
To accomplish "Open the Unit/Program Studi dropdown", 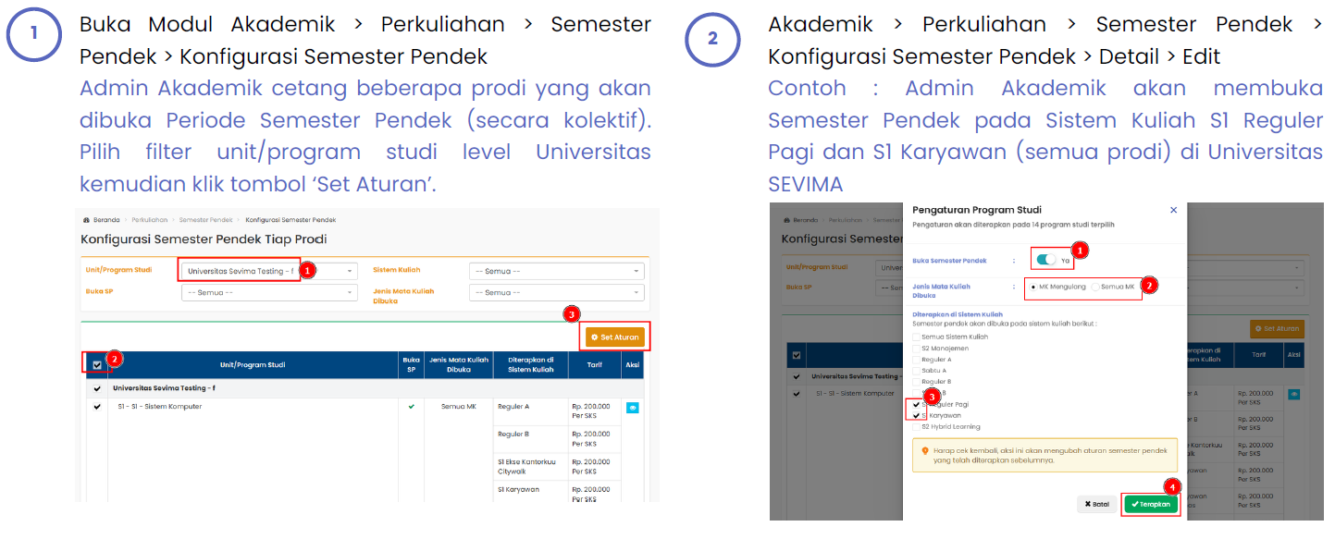I will pos(268,271).
